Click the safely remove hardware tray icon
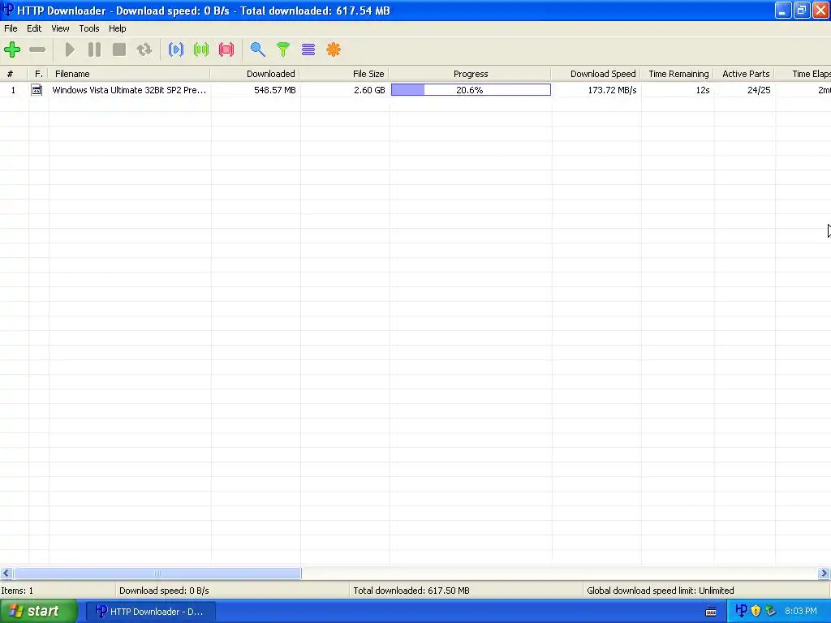The width and height of the screenshot is (831, 623). (x=770, y=611)
